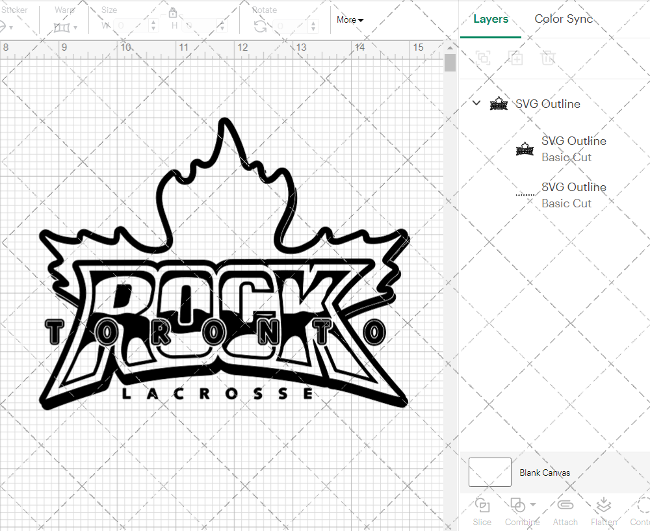
Task: Click the duplicate layer icon
Action: 516,58
